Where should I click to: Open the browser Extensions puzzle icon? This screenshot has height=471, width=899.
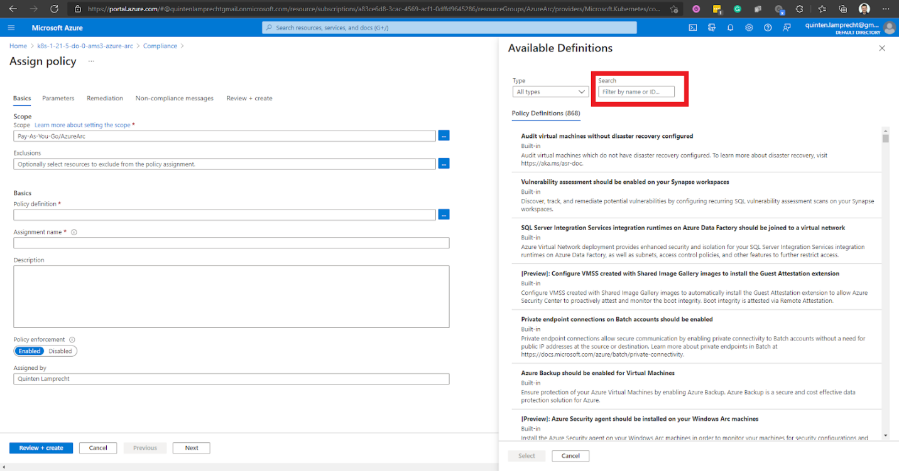pyautogui.click(x=799, y=9)
